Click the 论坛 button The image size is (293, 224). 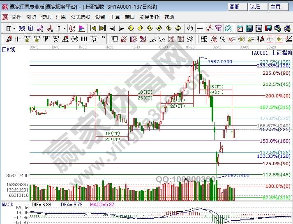[x=255, y=7]
